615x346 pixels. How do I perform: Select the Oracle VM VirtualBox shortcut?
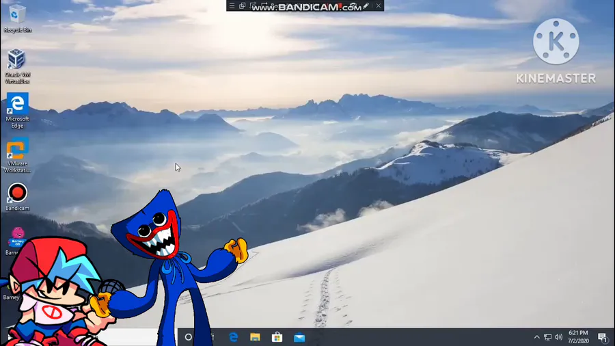click(17, 66)
